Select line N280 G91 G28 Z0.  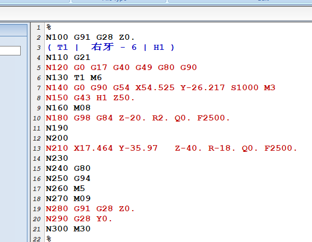point(90,209)
